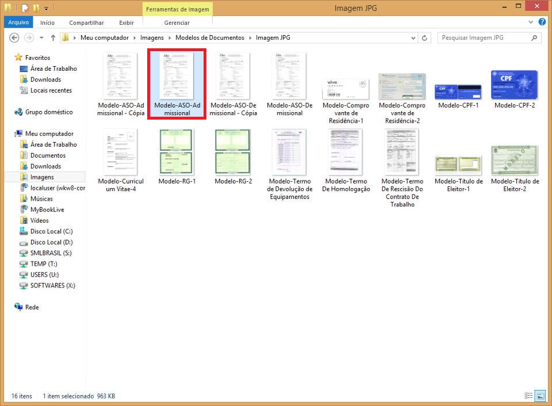Viewport: 552px width, 406px height.
Task: Click the forward navigation arrow
Action: [28, 37]
